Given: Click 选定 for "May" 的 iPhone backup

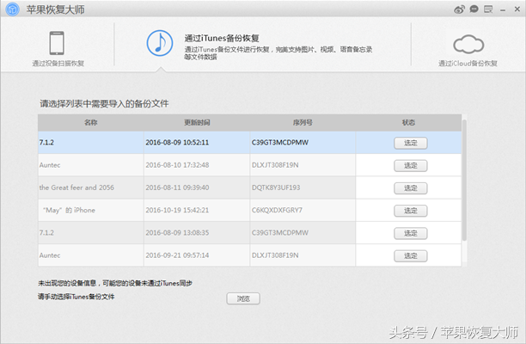Looking at the screenshot, I should pyautogui.click(x=410, y=211).
